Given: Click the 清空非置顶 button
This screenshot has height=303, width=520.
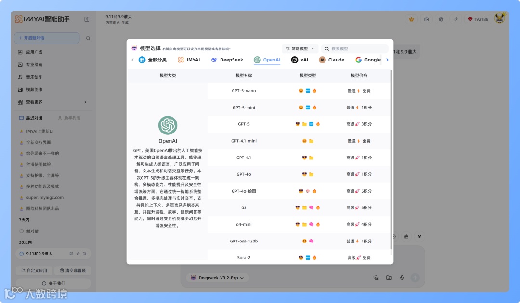Looking at the screenshot, I should (73, 270).
